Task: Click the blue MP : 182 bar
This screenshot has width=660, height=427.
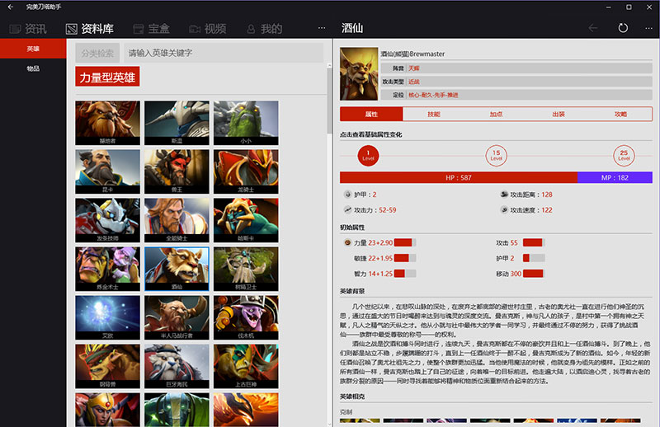Action: click(x=615, y=177)
